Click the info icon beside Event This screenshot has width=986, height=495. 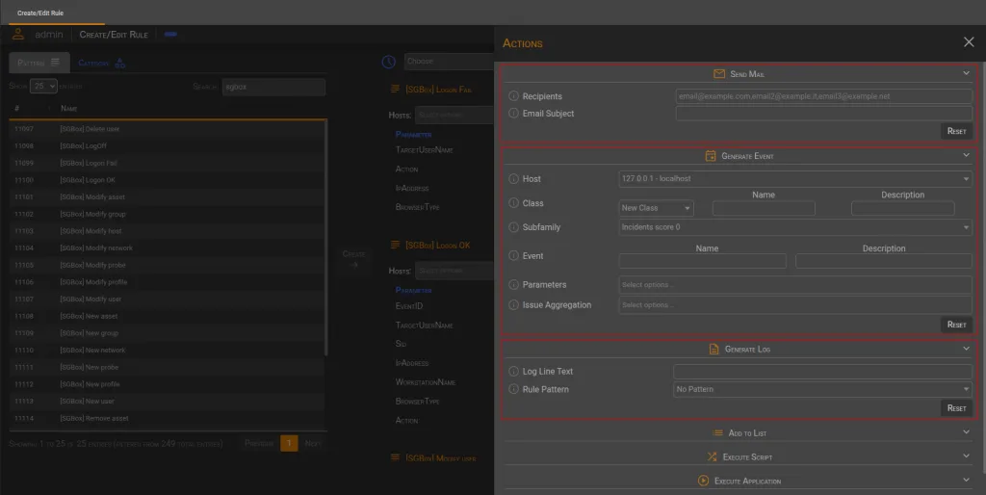click(513, 256)
